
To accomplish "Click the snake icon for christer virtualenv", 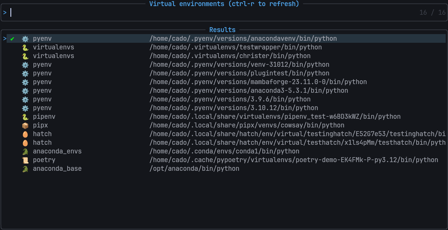I will pyautogui.click(x=25, y=56).
